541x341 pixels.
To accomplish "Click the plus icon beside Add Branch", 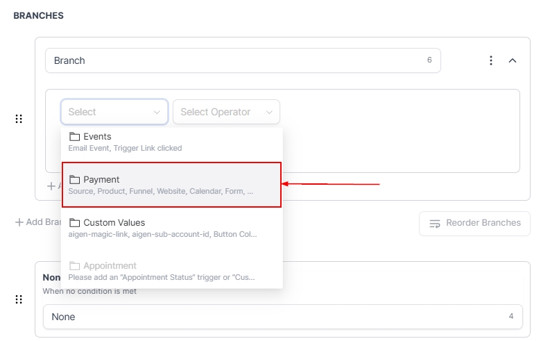I will pyautogui.click(x=19, y=222).
